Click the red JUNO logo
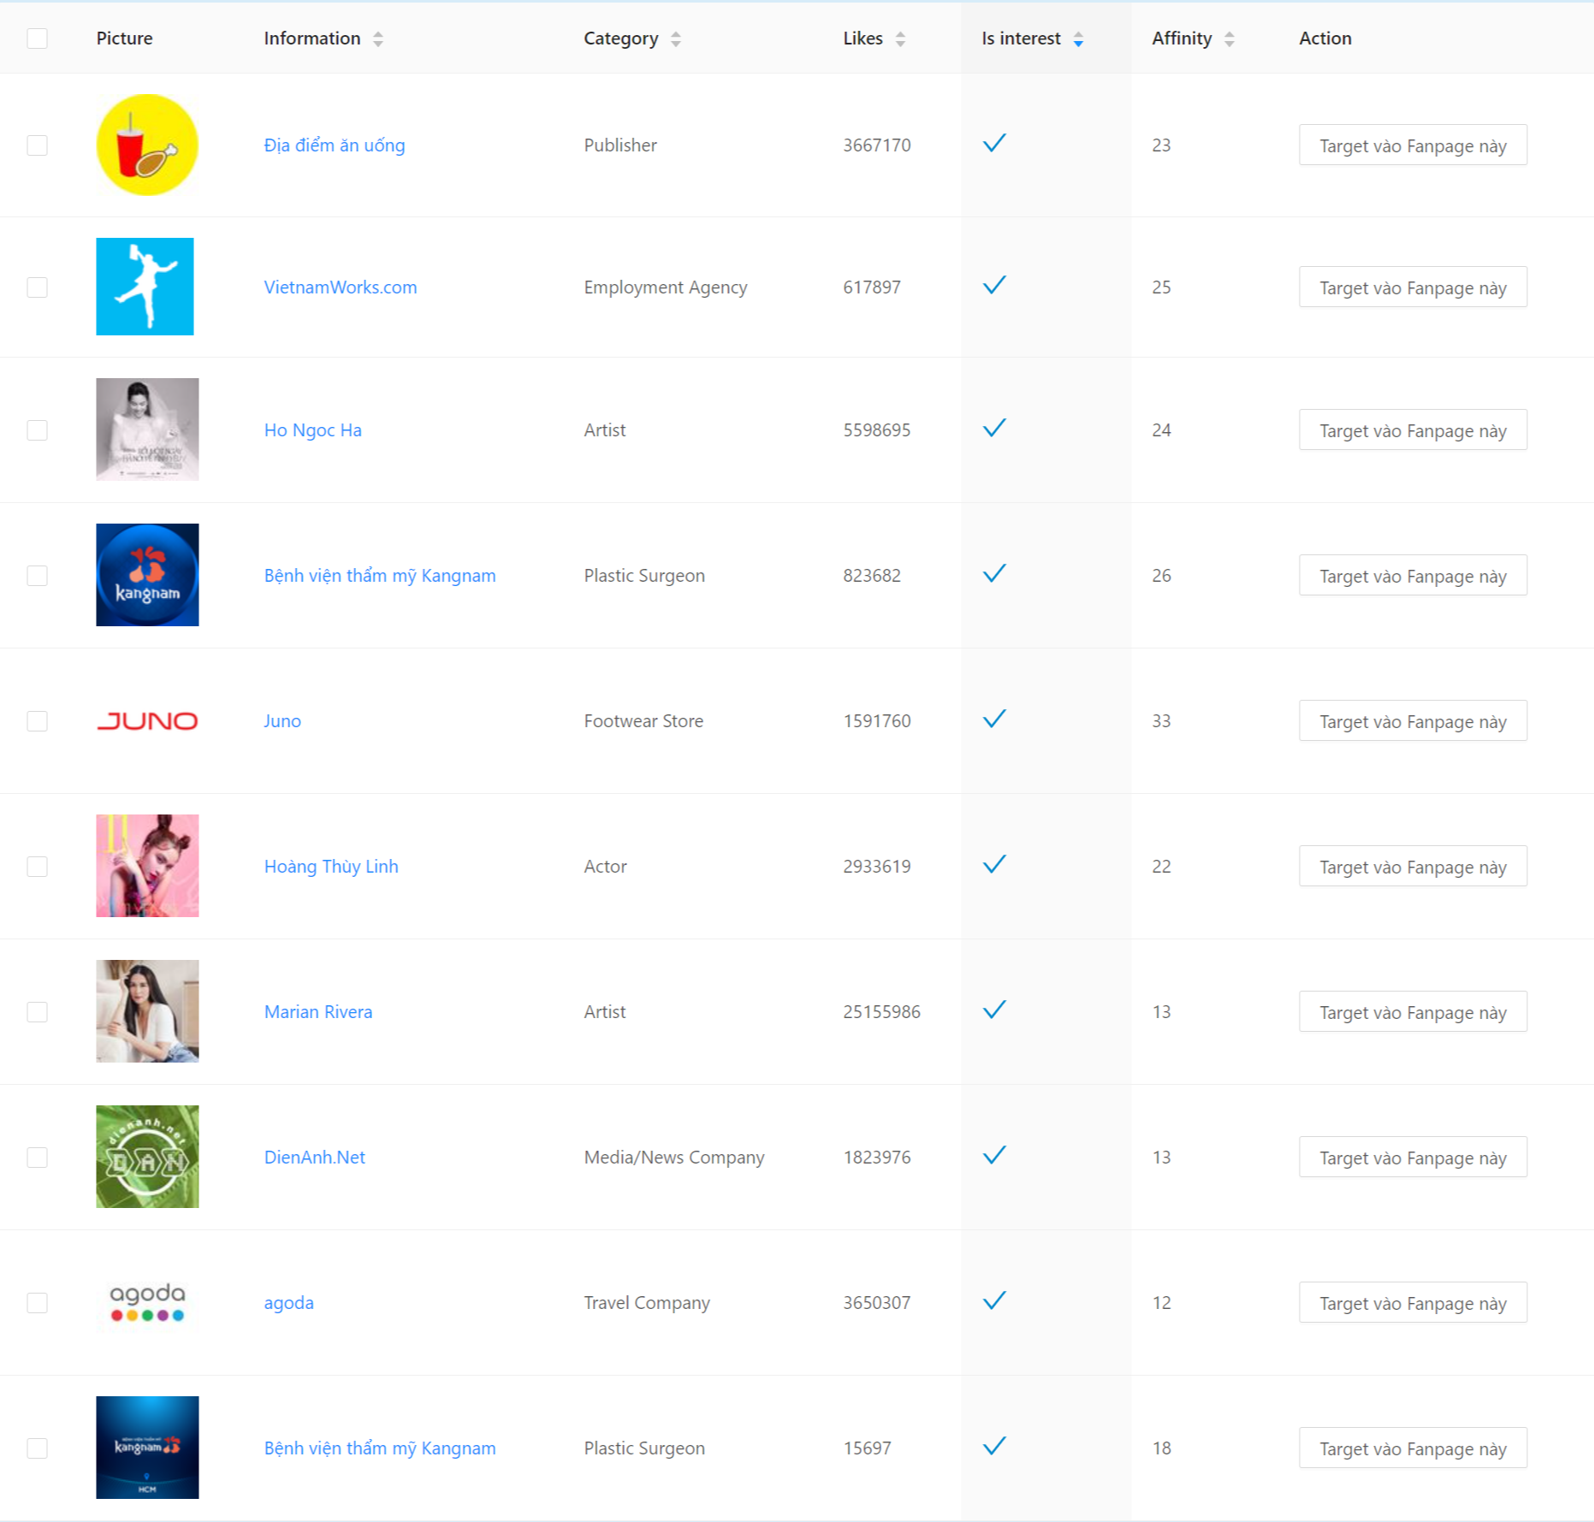 point(147,721)
